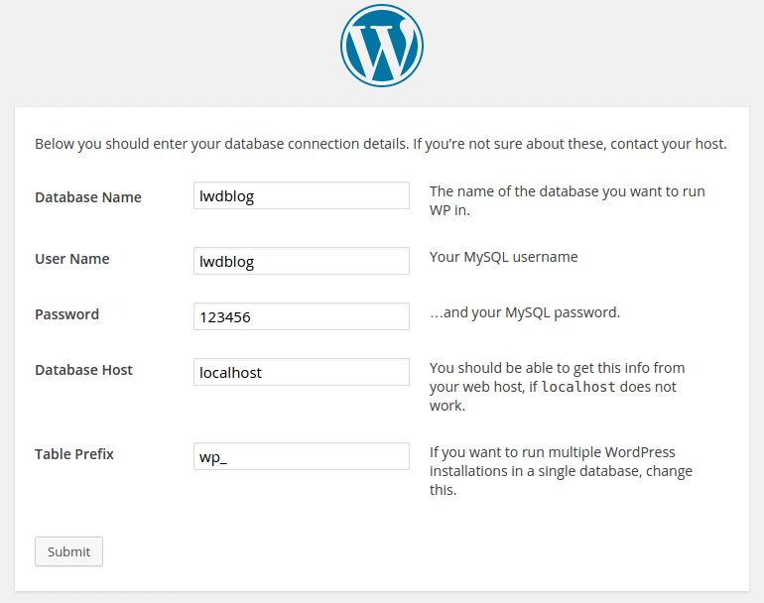Click the "Password" label text
The height and width of the screenshot is (603, 764).
67,314
